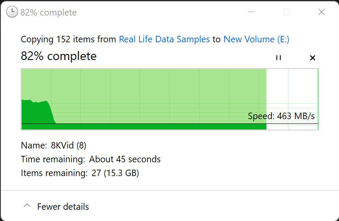Click the file name 8KVid (8)
The image size is (339, 221).
tap(69, 145)
